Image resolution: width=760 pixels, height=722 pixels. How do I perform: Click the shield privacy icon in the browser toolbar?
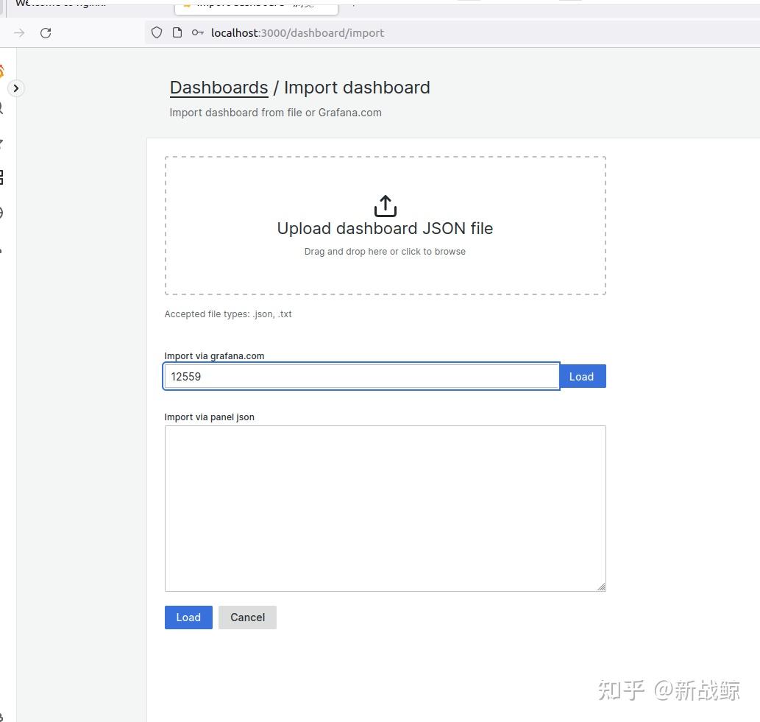pyautogui.click(x=155, y=32)
